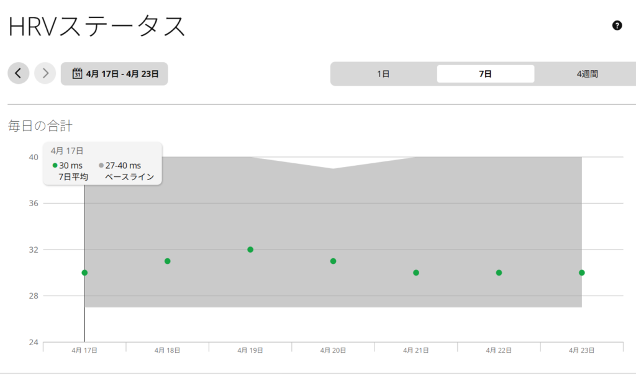
Task: Switch to the 4週間 view tab
Action: [587, 74]
